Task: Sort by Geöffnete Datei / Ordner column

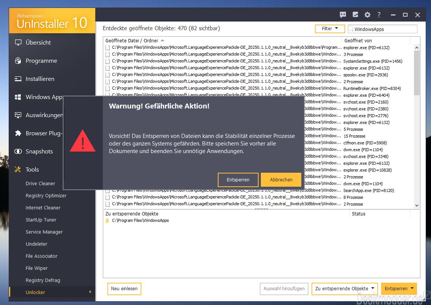Action: click(132, 41)
